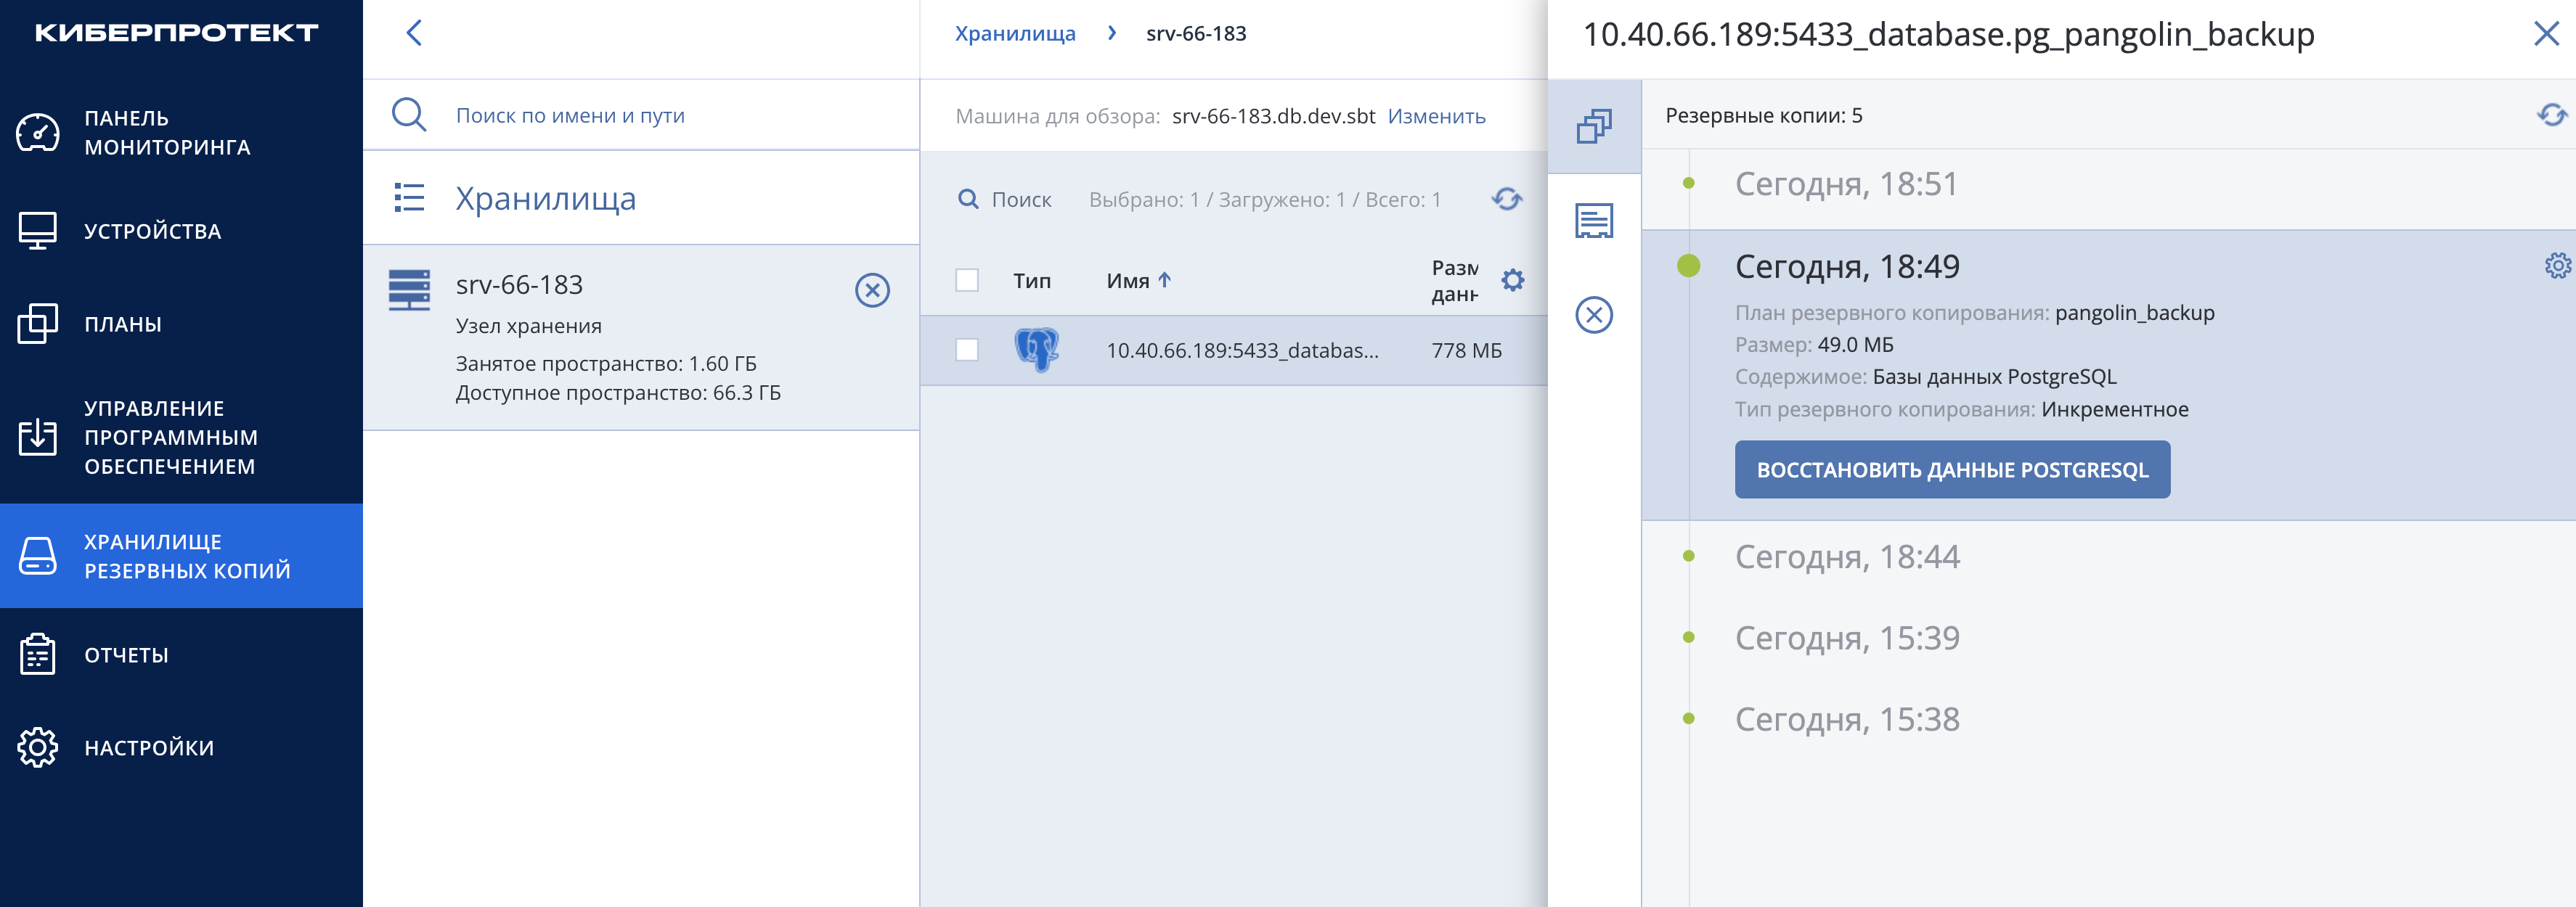The height and width of the screenshot is (907, 2576).
Task: Go back with the left chevron arrow
Action: click(x=414, y=33)
